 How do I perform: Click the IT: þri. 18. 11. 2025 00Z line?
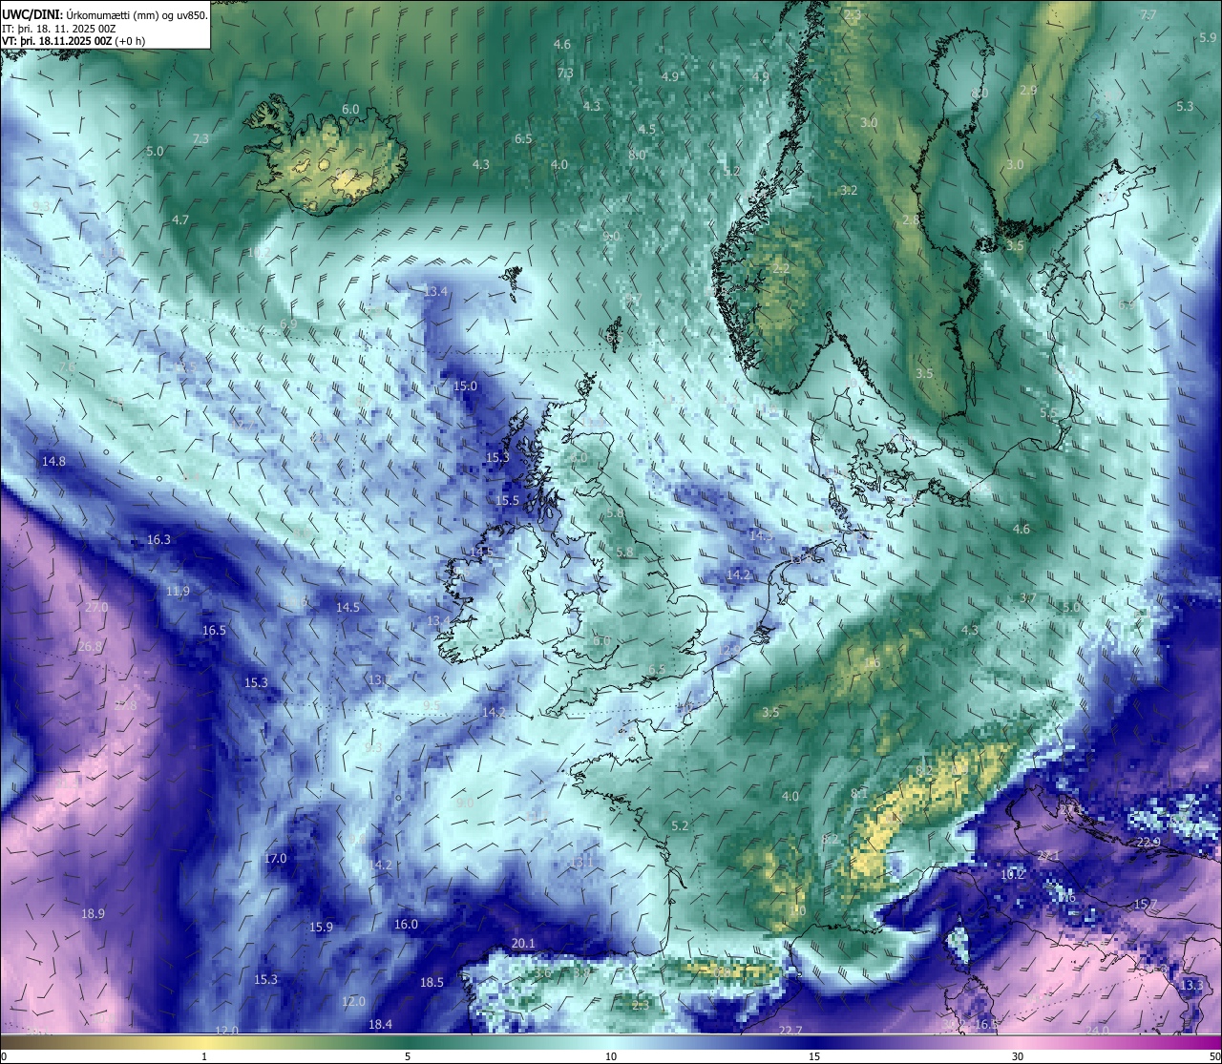pyautogui.click(x=59, y=29)
